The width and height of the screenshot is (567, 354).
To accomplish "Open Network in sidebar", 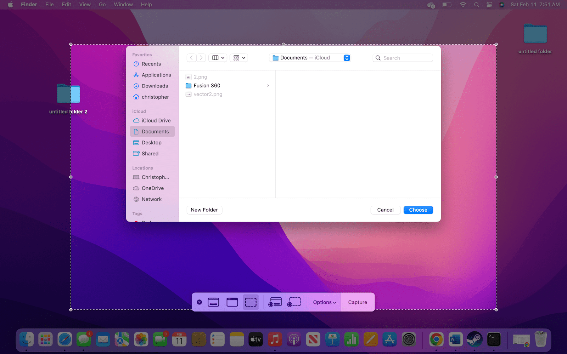I will 152,199.
